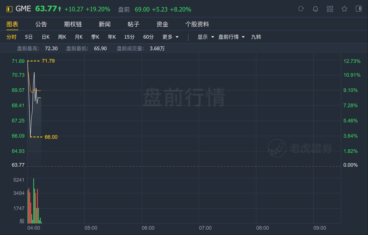Open the 个股资料 tab
368x235 pixels.
197,24
